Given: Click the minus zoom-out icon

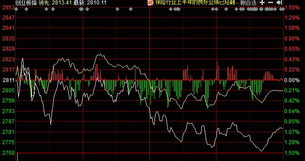Looking at the screenshot, I should (x=270, y=3).
